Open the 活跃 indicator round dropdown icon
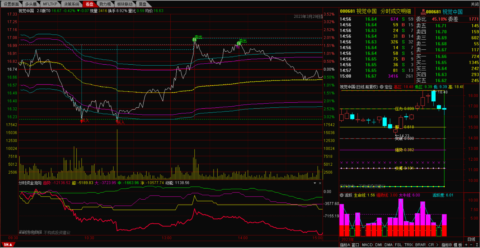This screenshot has width=480, height=248. (342, 195)
